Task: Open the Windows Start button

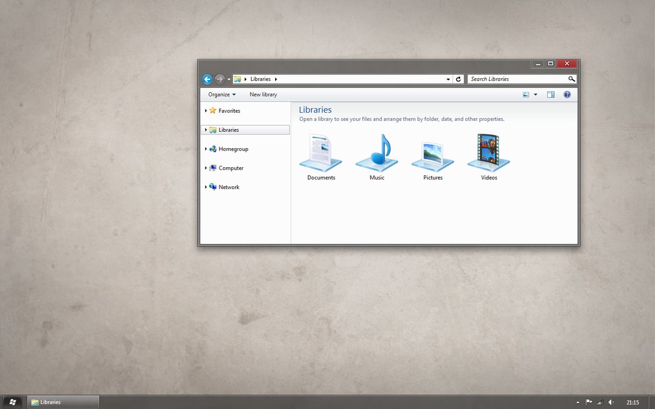Action: (x=12, y=402)
